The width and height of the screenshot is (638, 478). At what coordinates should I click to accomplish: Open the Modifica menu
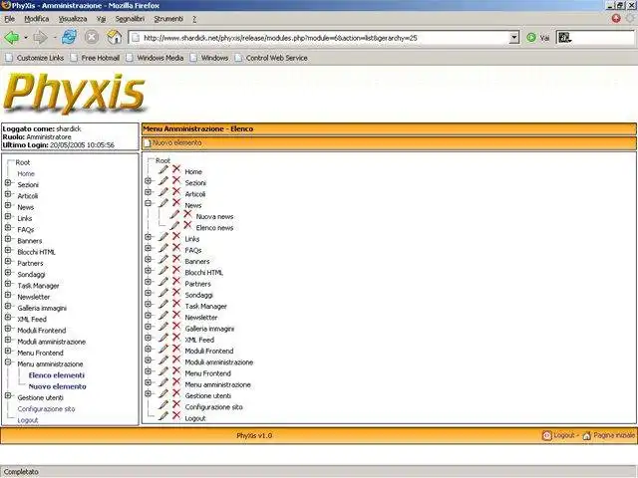[x=37, y=19]
